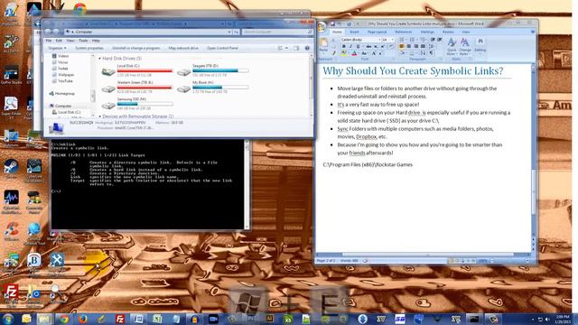The image size is (578, 325).
Task: Adjust Word's zoom slider in status bar
Action: 510,261
